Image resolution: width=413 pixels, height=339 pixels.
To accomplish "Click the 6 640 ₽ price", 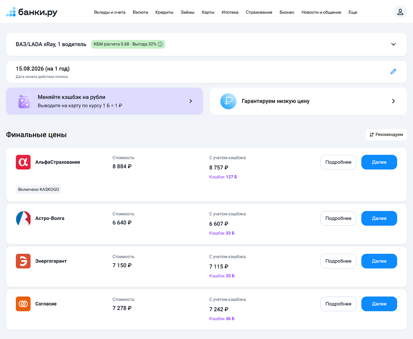I will [x=122, y=223].
